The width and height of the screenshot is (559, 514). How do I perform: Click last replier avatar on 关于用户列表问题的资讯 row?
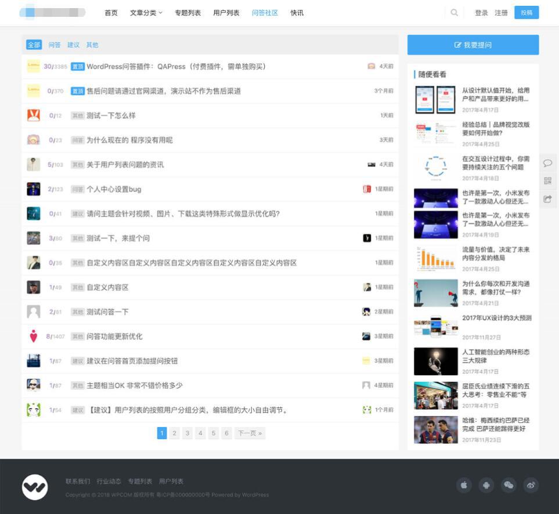click(x=371, y=165)
